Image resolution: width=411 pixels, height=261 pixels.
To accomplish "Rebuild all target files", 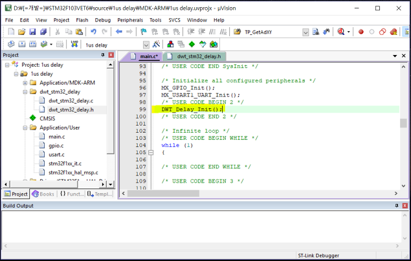I will tap(32, 44).
